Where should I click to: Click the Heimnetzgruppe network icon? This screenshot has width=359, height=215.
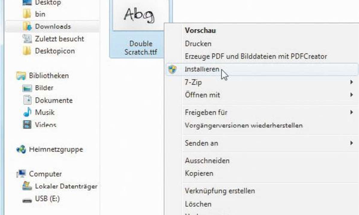tap(21, 150)
